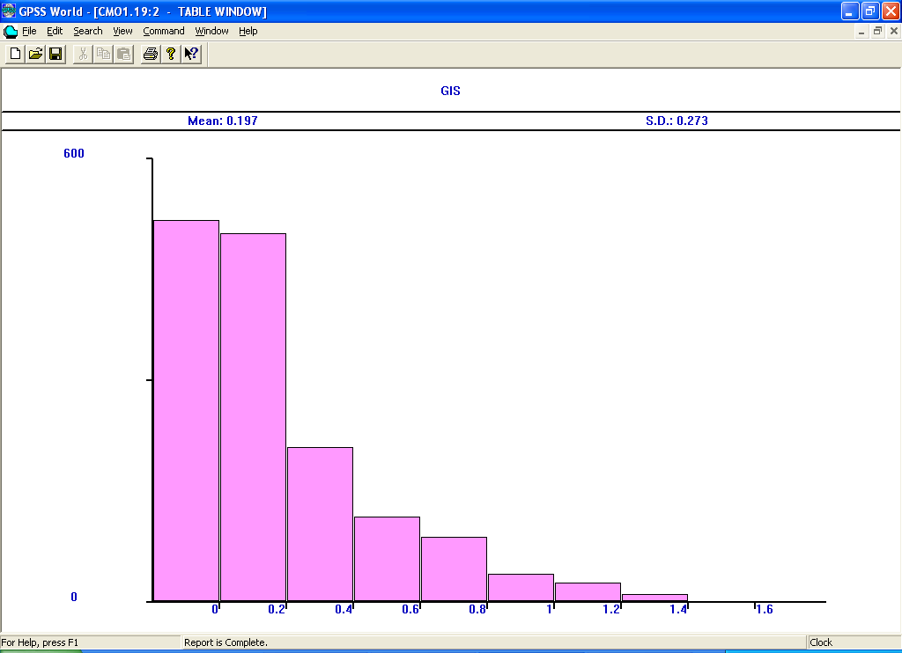
Task: Click the 0.6 x-axis label
Action: [410, 609]
